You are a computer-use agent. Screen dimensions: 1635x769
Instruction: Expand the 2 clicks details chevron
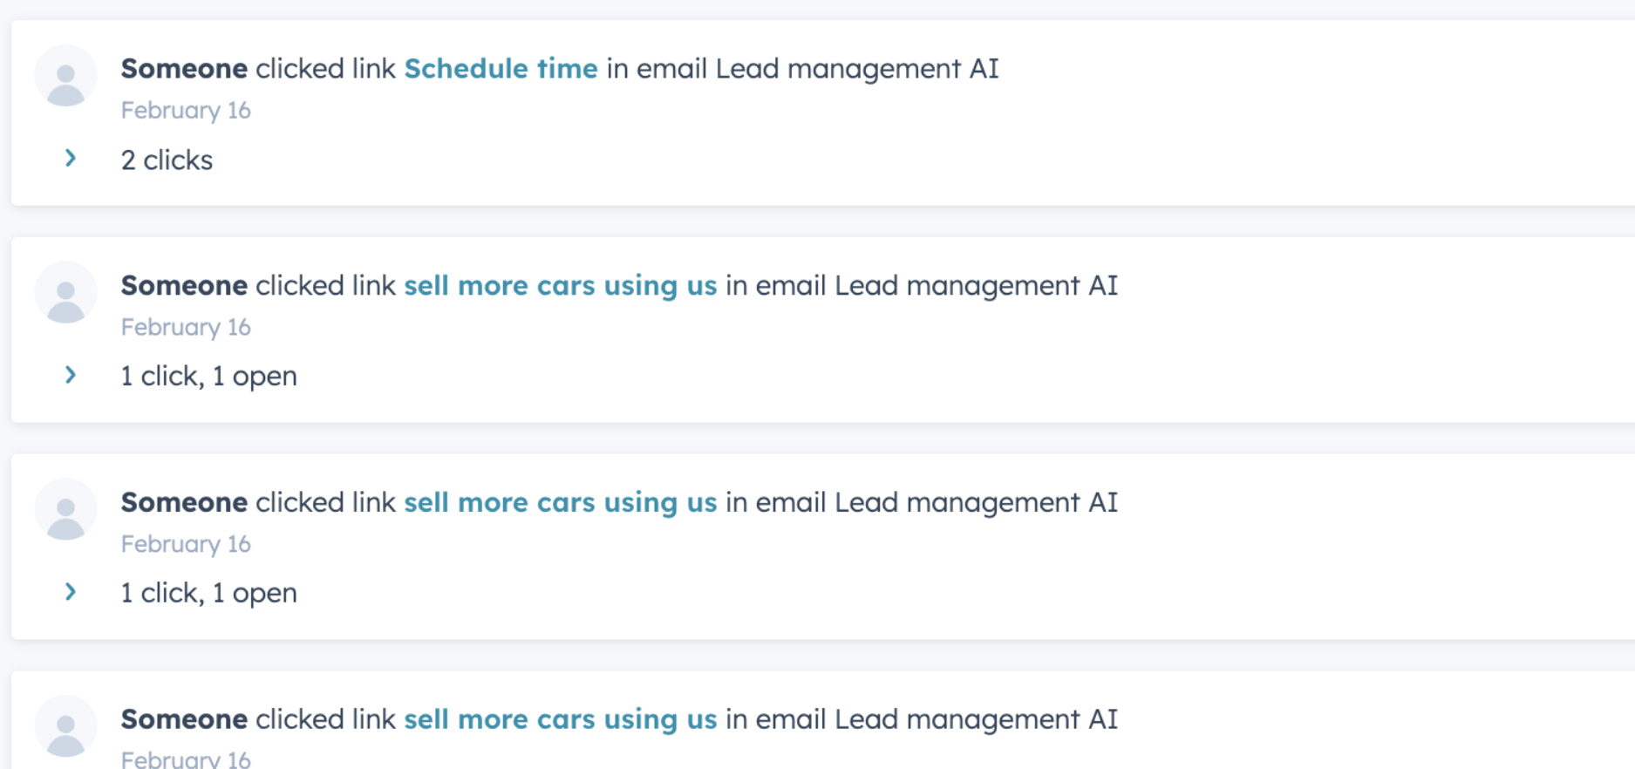(71, 159)
